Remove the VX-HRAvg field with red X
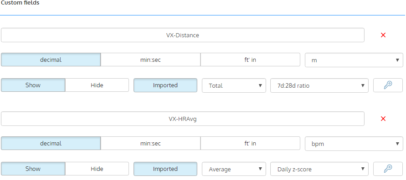Viewport: 406px width, 180px height. [x=383, y=119]
